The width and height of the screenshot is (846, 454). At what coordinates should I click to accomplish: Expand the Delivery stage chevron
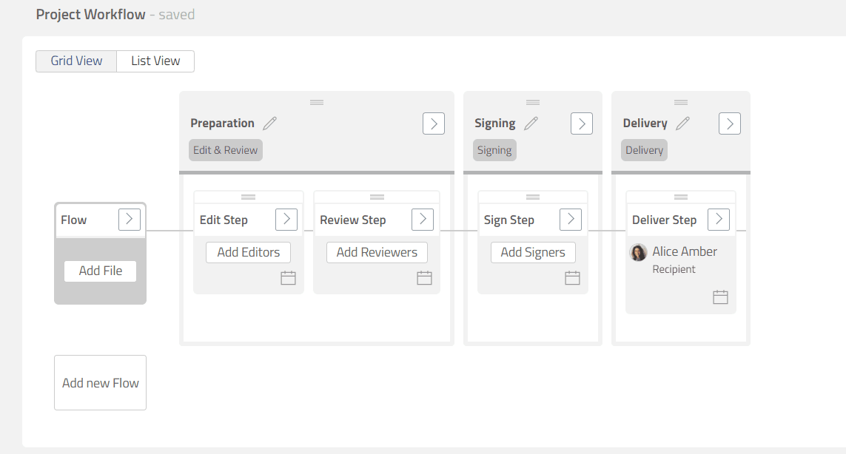(x=730, y=123)
